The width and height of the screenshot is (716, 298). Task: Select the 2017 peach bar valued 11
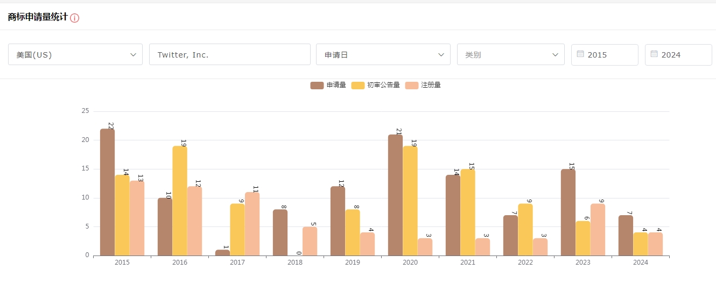coord(252,224)
